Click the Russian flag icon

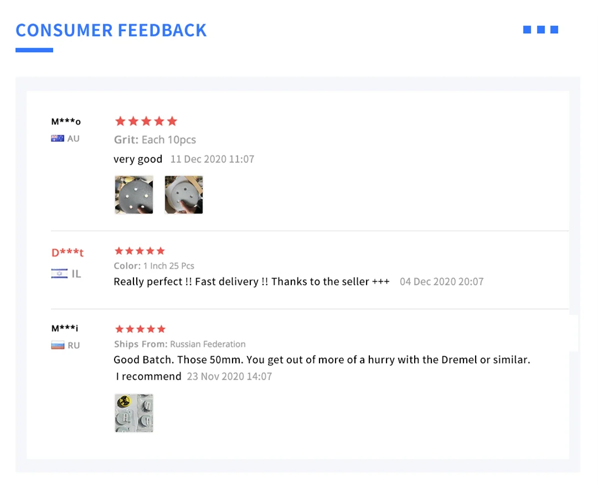click(x=58, y=345)
